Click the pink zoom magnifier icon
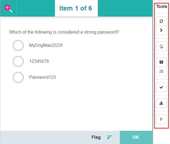170x144 pixels. click(x=8, y=9)
